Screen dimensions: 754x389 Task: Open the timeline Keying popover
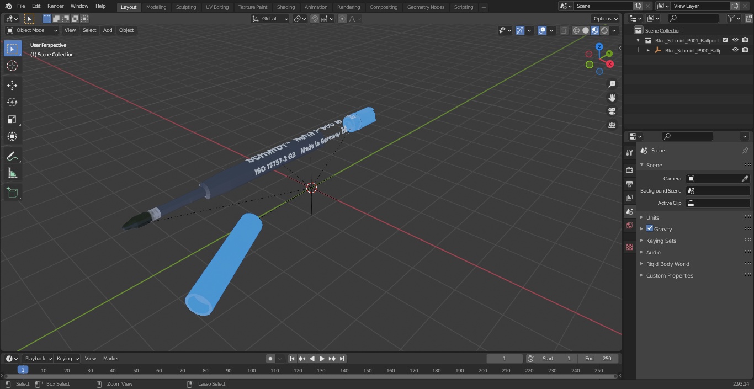[x=67, y=359]
